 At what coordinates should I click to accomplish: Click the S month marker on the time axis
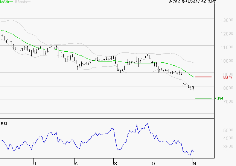coord(115,163)
